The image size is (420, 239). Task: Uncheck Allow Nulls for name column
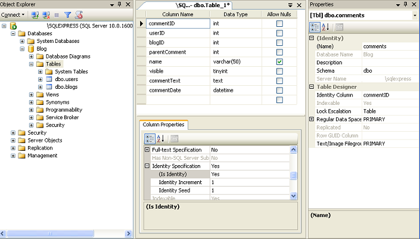tap(279, 61)
